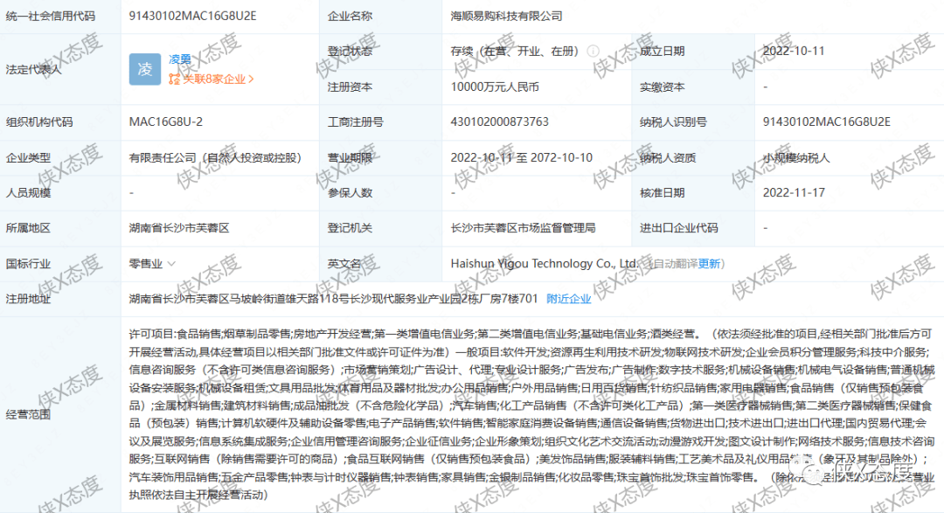Click the 营业期限 label
944x513 pixels.
[x=350, y=158]
